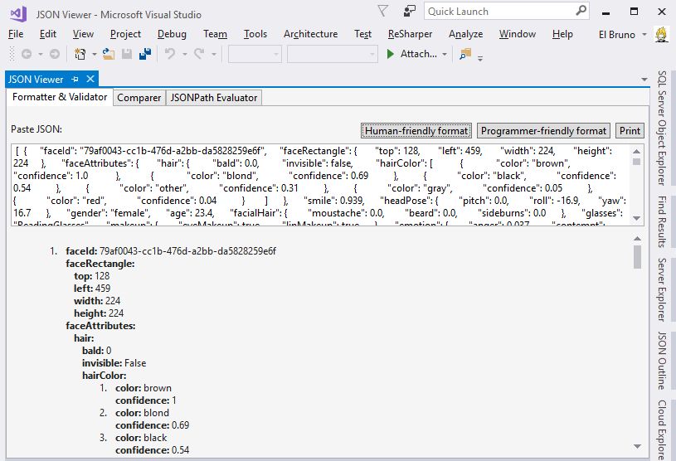Click the Programmer-friendly format button
The image size is (676, 461).
tap(543, 131)
